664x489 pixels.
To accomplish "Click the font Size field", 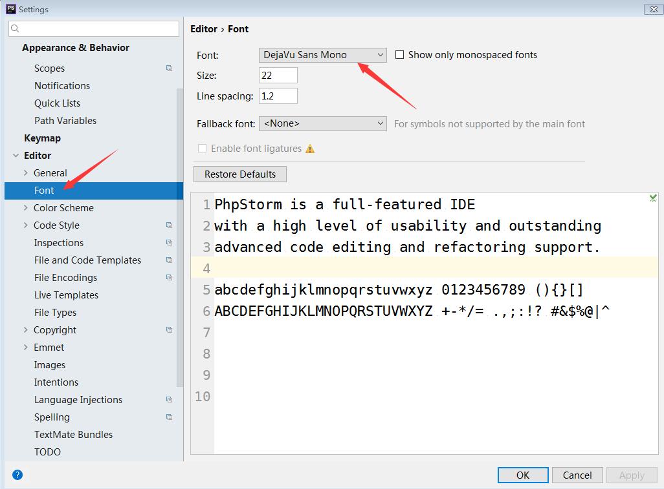I will [x=278, y=75].
